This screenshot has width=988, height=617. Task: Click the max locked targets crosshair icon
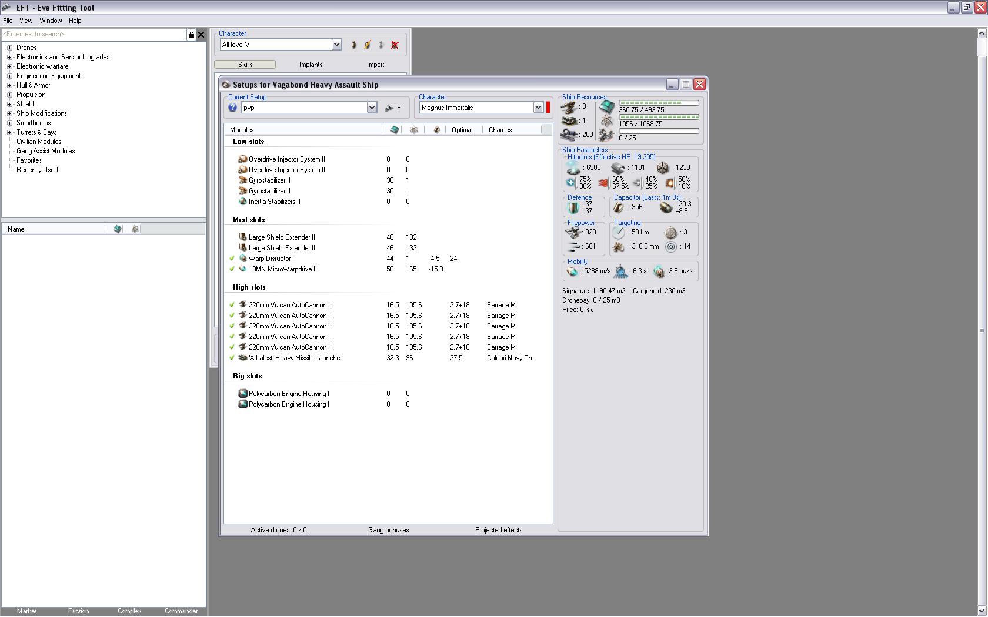671,233
